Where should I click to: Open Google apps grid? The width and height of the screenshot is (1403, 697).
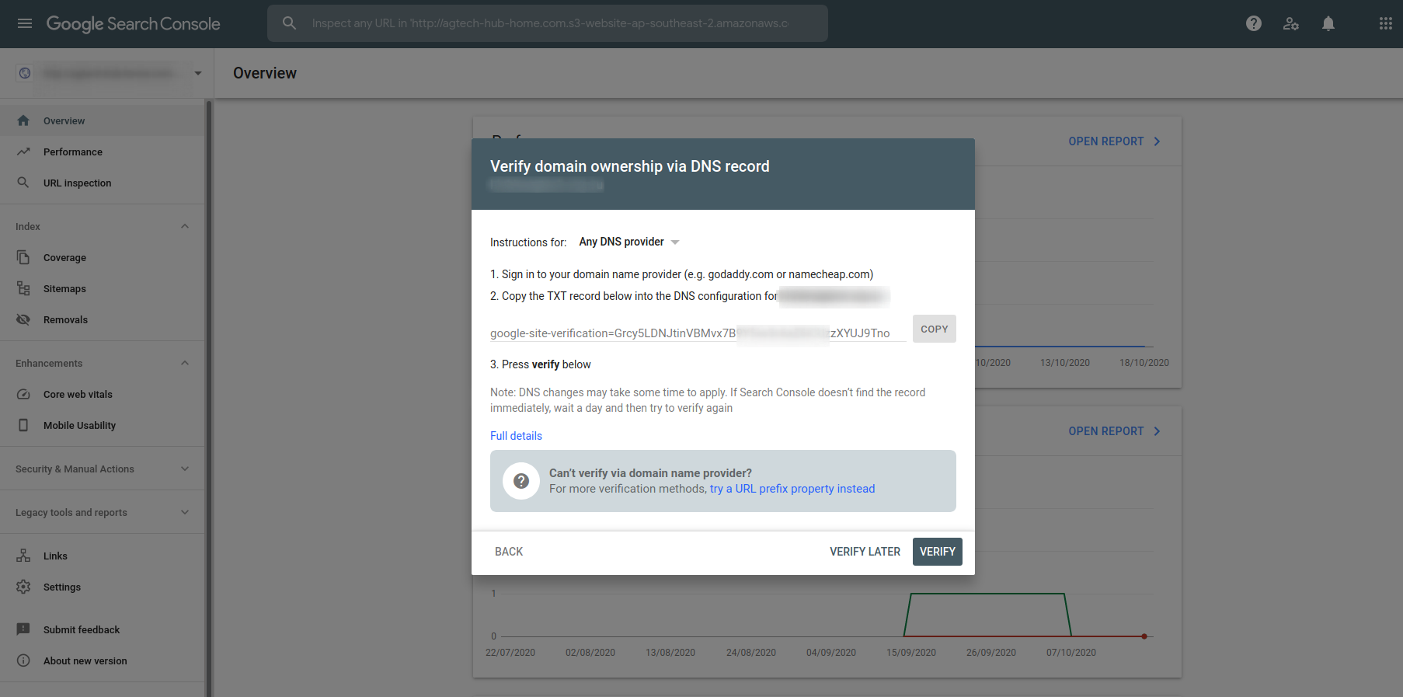(1385, 23)
